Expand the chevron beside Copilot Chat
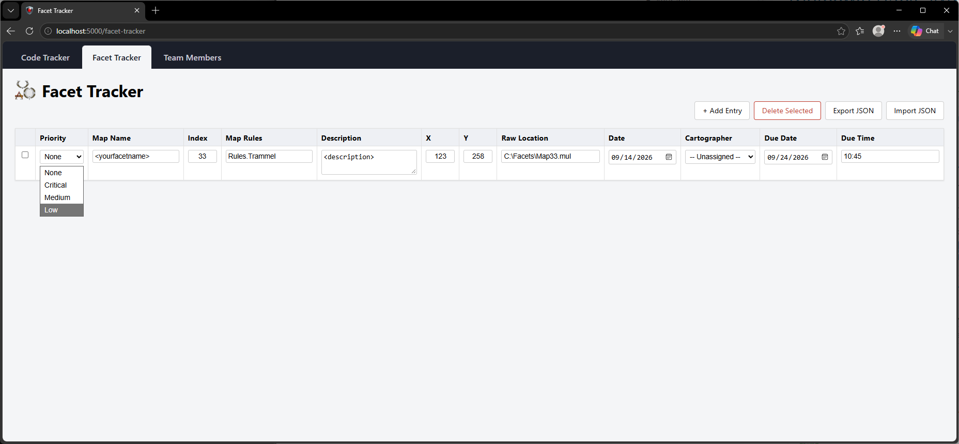The image size is (959, 444). [x=950, y=31]
